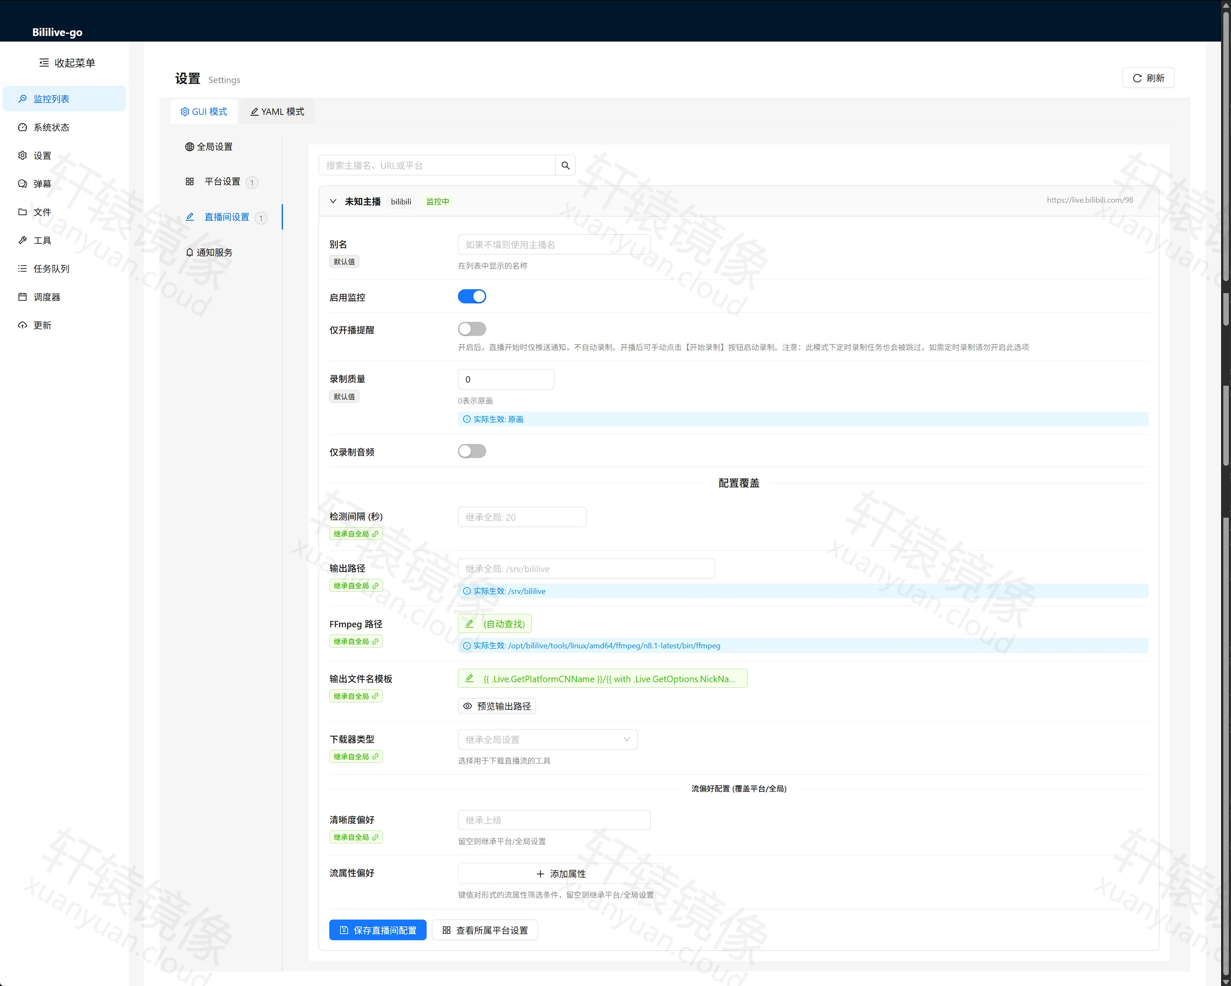Collapse the 未知主播 room panel chevron
This screenshot has height=986, width=1231.
[333, 201]
